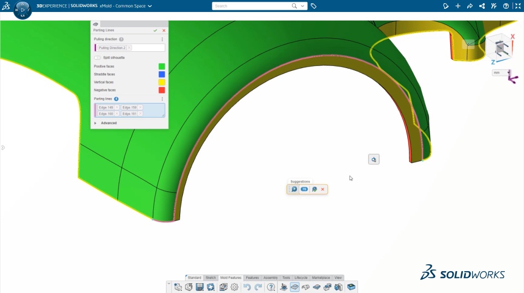
Task: Select the pulling direction mold tool
Action: (284, 287)
